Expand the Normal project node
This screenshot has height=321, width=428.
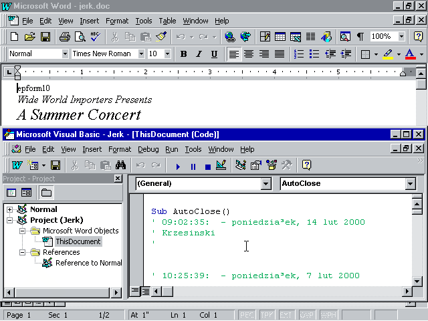pos(9,209)
